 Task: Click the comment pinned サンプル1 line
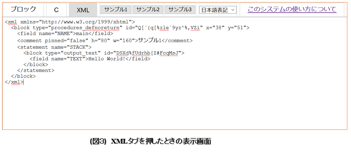(105, 41)
